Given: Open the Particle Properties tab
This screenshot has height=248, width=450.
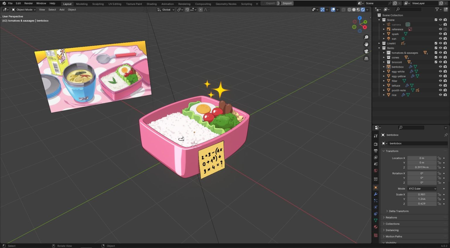Looking at the screenshot, I should (376, 201).
